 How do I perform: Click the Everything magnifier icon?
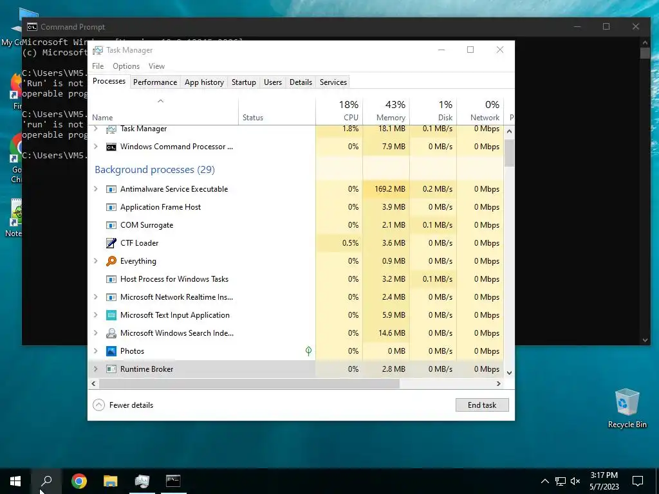pyautogui.click(x=111, y=261)
